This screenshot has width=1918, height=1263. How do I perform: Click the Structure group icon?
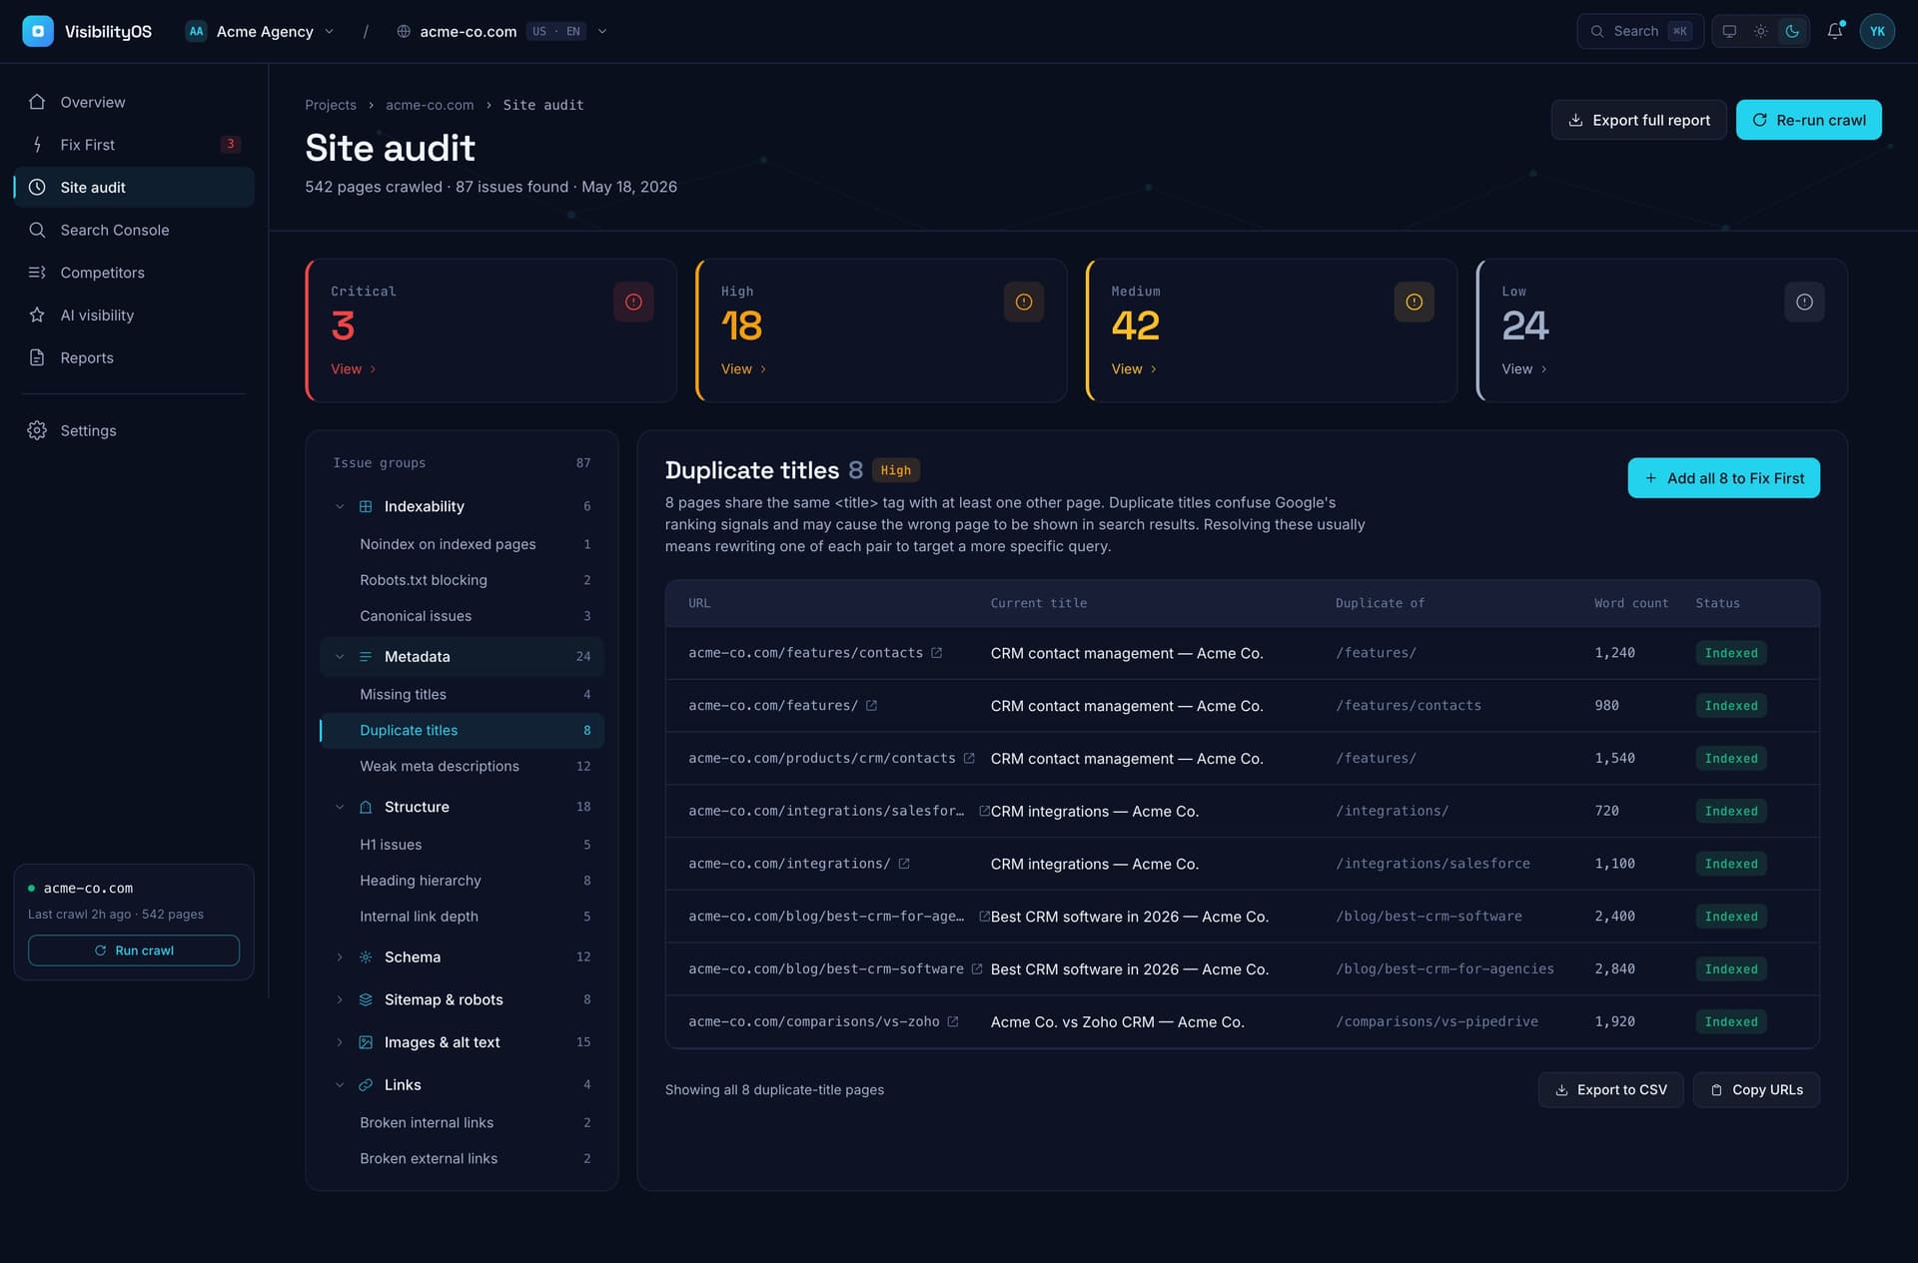pyautogui.click(x=366, y=807)
